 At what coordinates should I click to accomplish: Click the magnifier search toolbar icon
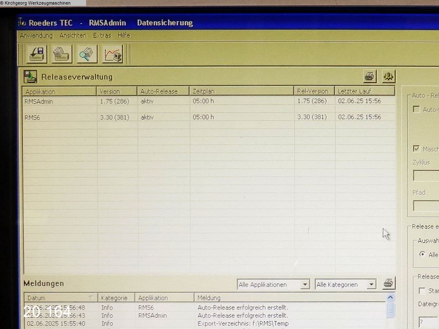(87, 54)
